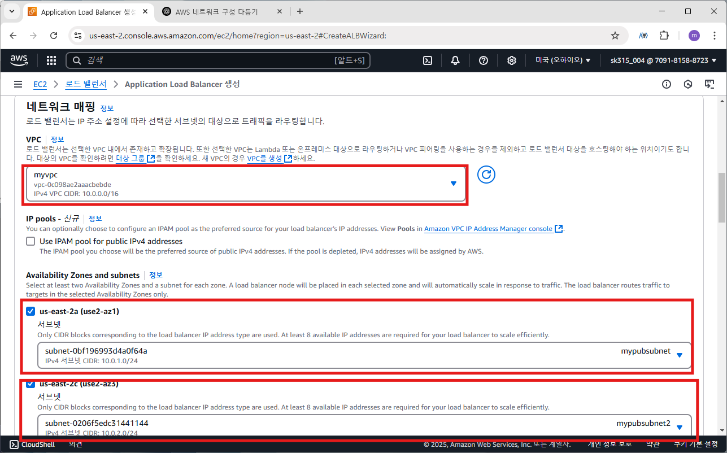This screenshot has width=727, height=453.
Task: Open AWS console settings gear
Action: (x=511, y=60)
